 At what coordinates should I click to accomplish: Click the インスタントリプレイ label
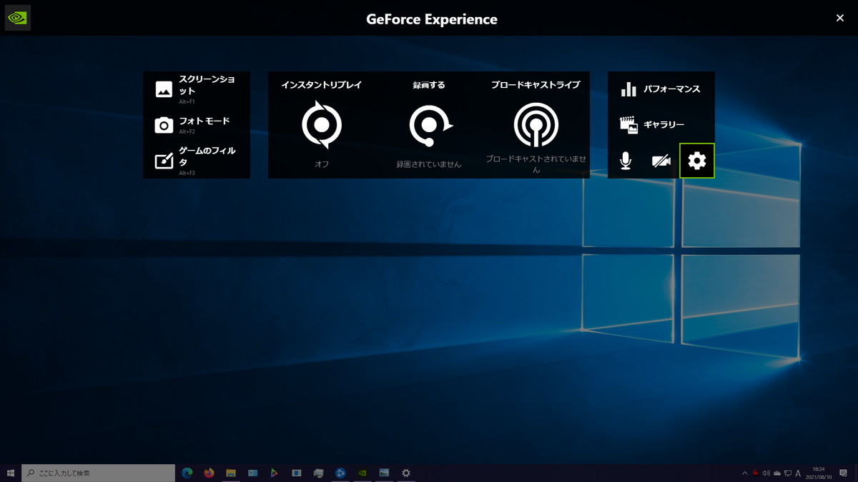coord(322,85)
